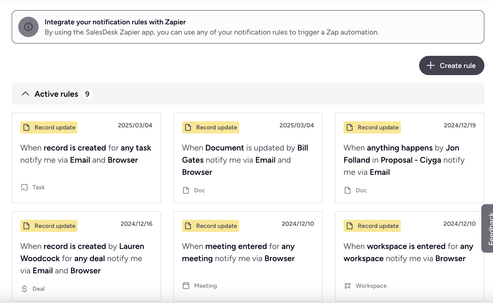Open Lauren Woodcock deal rule text

82,258
